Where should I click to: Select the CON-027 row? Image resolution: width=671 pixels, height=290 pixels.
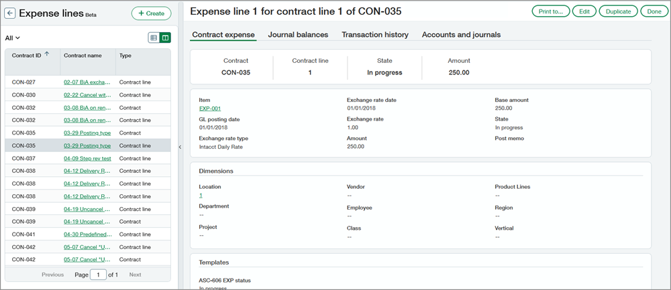click(88, 82)
